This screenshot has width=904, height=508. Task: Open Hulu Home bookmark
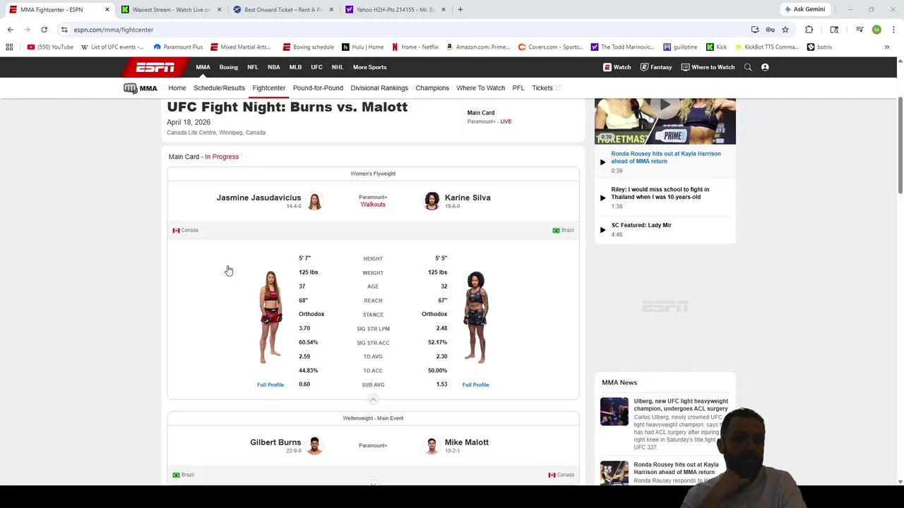point(362,47)
